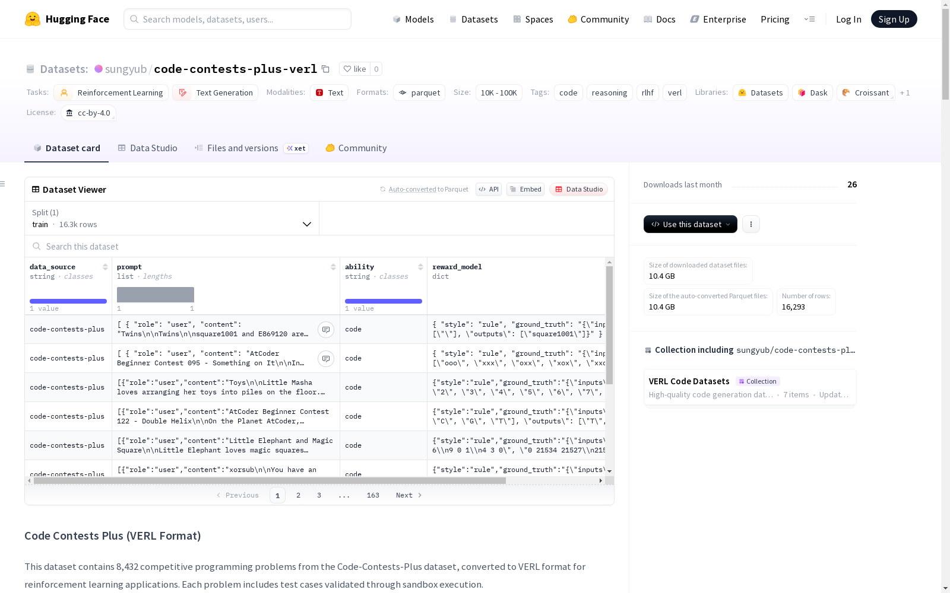Click the sungyub user avatar
This screenshot has height=593, width=950.
tap(99, 69)
